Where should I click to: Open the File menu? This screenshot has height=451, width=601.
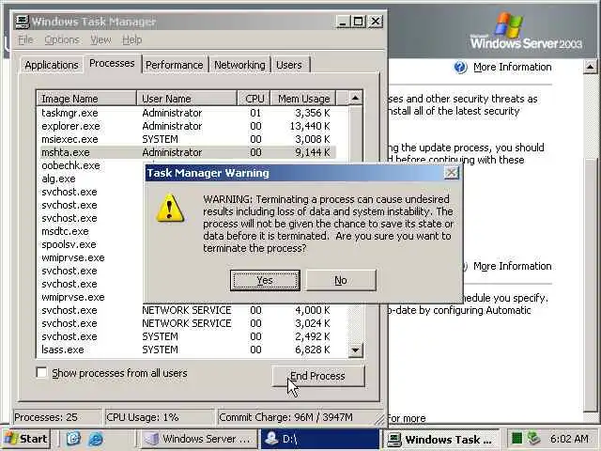pos(25,39)
